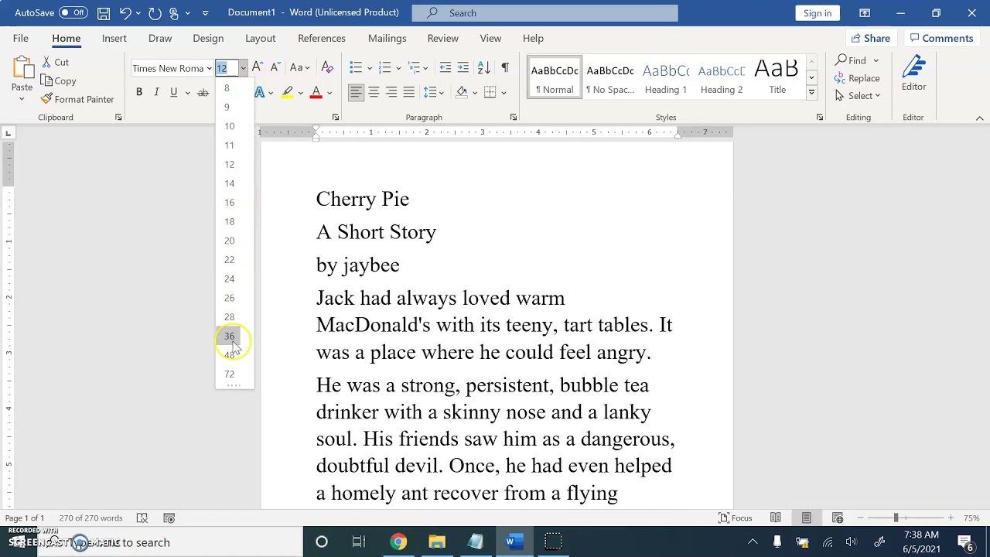This screenshot has width=990, height=557.
Task: Center align the text
Action: 374,92
